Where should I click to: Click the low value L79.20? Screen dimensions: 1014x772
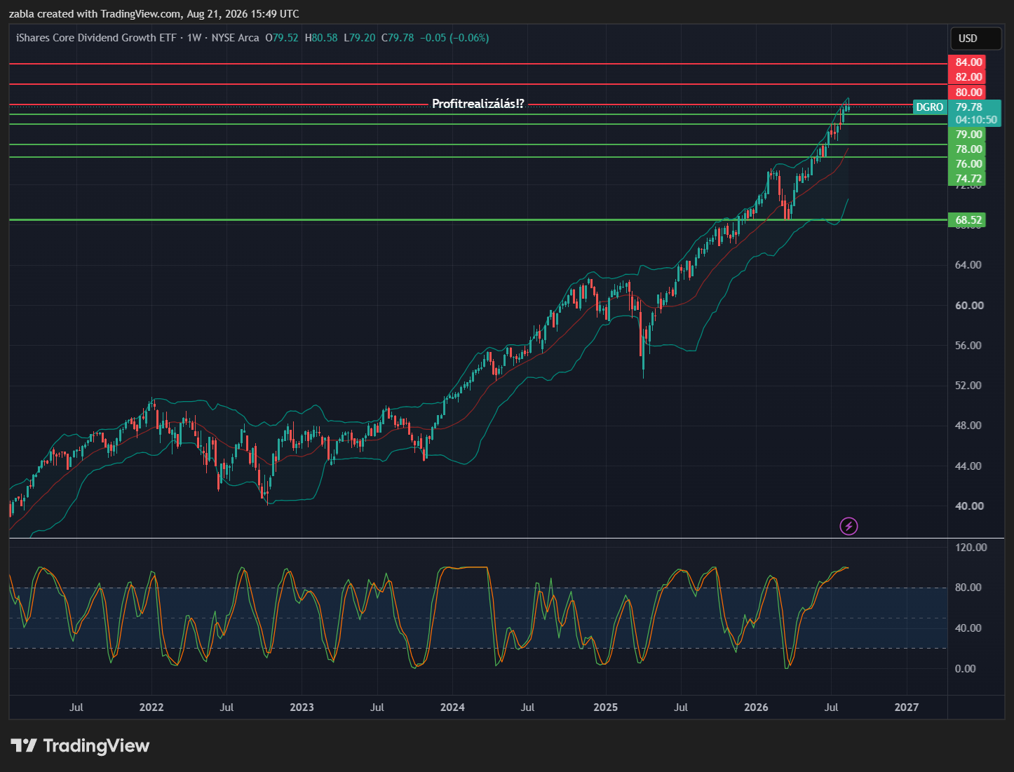pyautogui.click(x=359, y=38)
